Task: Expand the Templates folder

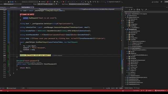Action: point(127,57)
